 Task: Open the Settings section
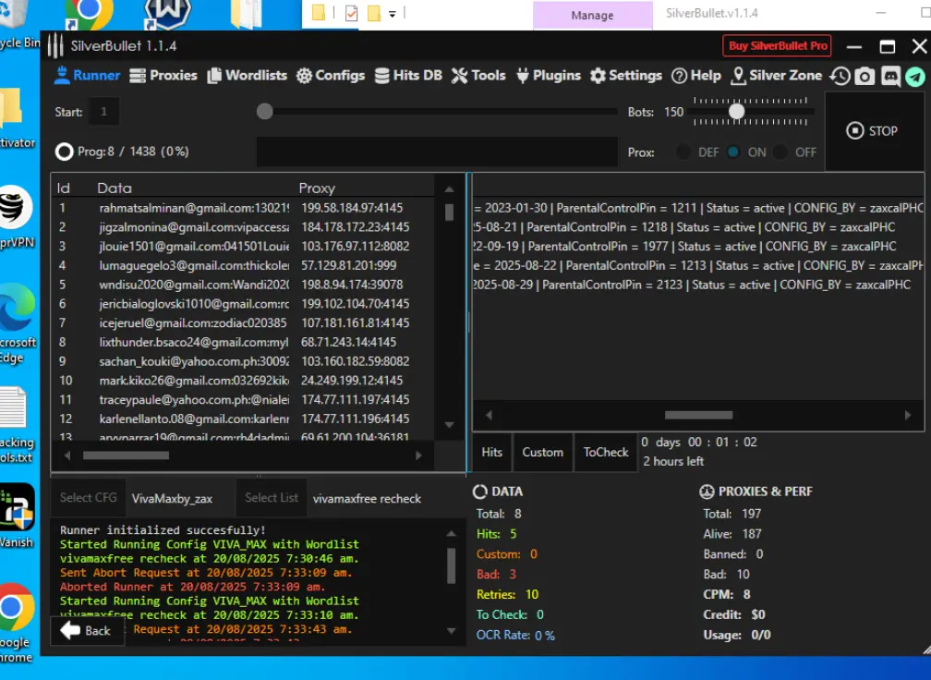626,76
